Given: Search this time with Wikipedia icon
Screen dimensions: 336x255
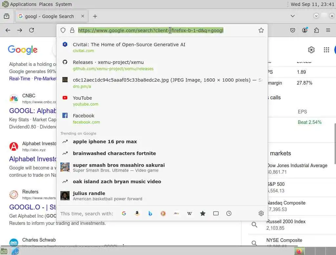Looking at the screenshot, I should (189, 213).
